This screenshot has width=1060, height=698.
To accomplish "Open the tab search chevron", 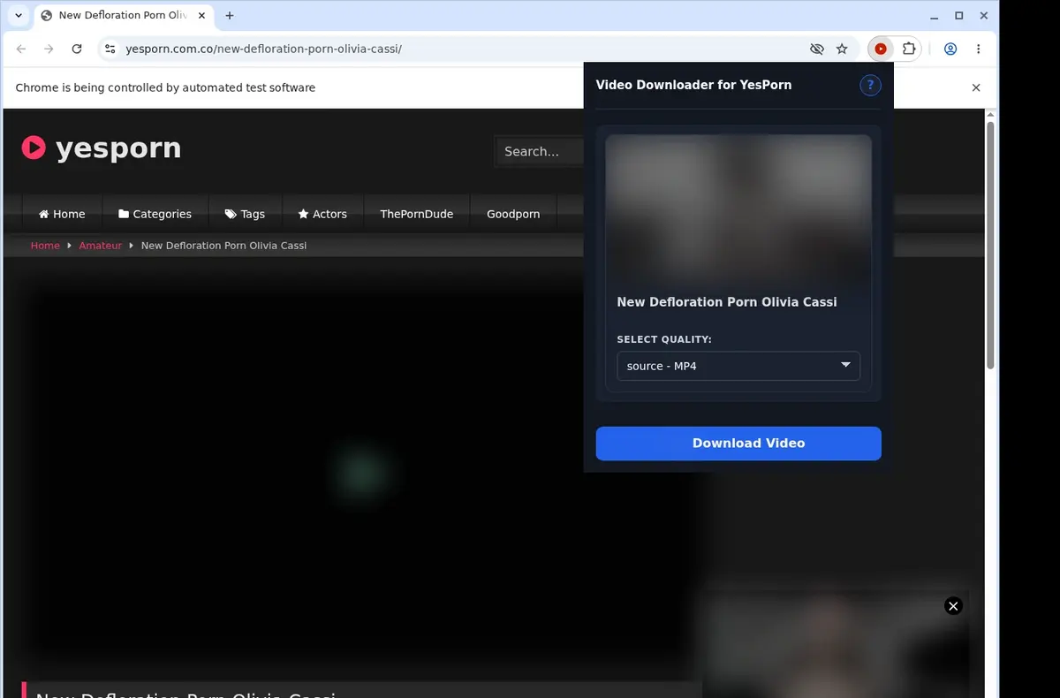I will coord(19,15).
